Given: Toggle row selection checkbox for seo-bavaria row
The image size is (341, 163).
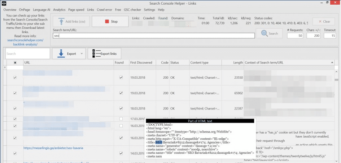Looking at the screenshot, I should click(15, 153).
